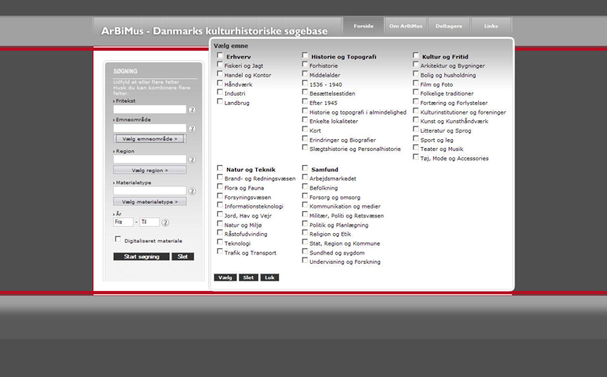Screen dimensions: 607x377
Task: Open the Links tab
Action: (x=491, y=26)
